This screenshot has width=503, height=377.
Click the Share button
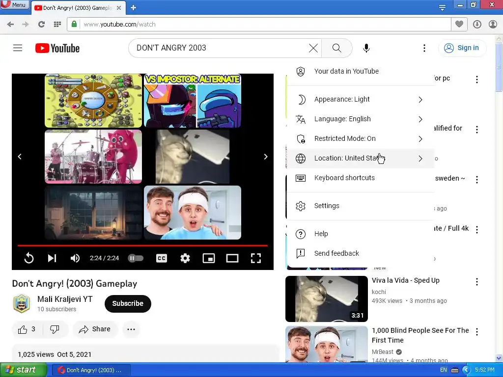[x=95, y=329]
